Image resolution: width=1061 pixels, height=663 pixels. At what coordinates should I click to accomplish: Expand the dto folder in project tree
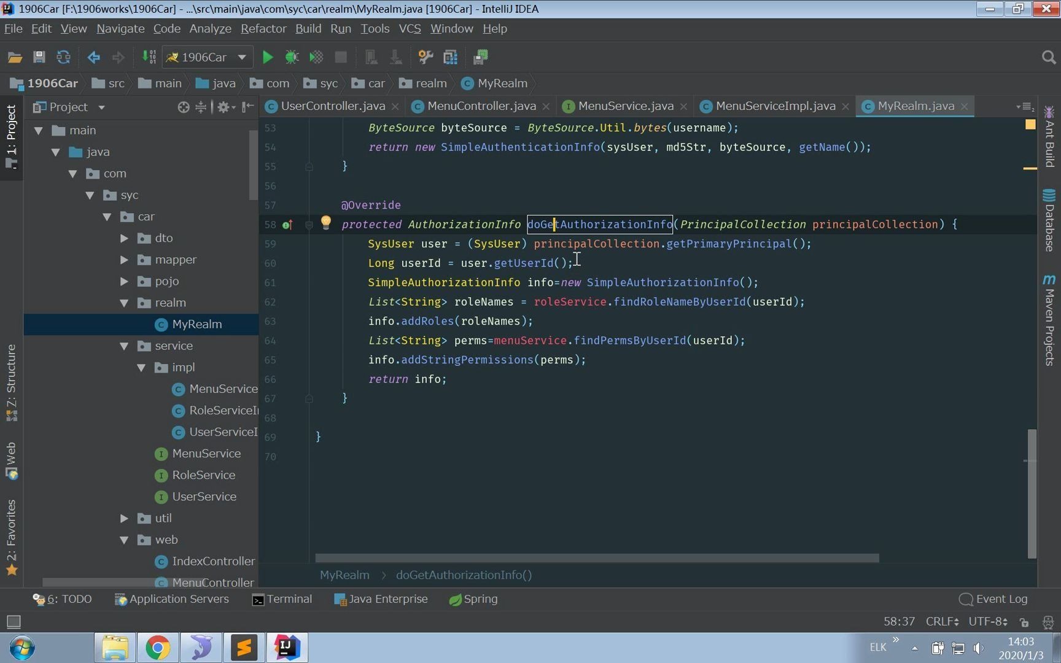(124, 238)
